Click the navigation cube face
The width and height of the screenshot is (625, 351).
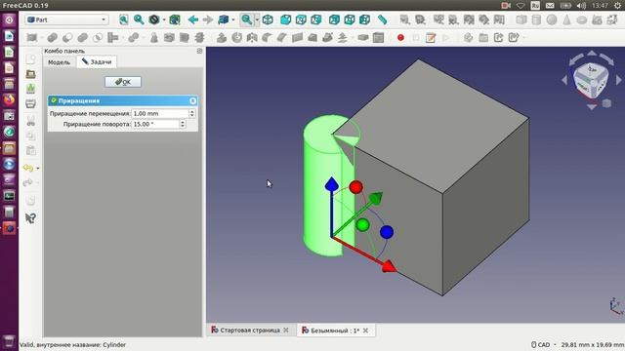click(x=591, y=80)
